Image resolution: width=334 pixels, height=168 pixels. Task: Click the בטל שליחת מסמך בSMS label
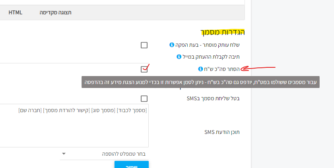(213, 98)
